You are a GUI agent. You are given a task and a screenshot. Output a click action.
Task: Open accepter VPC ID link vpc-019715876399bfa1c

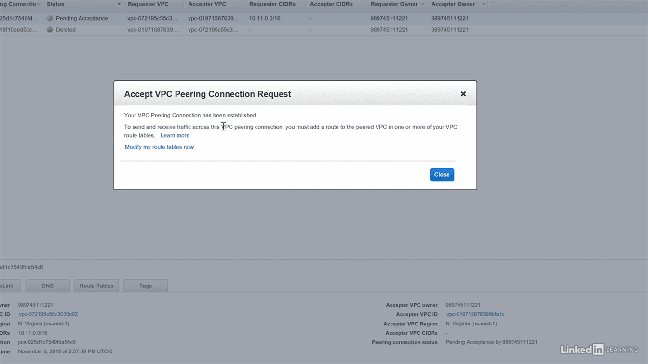475,314
